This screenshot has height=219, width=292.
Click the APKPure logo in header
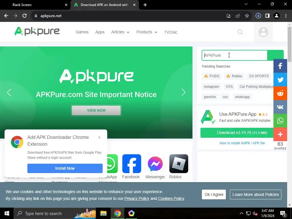click(x=37, y=31)
